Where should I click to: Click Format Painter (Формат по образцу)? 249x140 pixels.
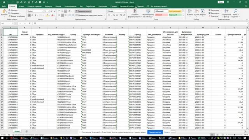pos(17,16)
